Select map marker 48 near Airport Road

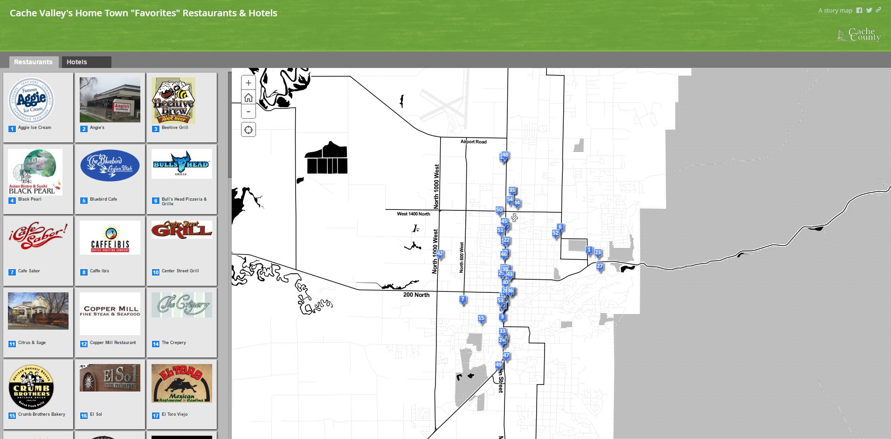coord(505,155)
